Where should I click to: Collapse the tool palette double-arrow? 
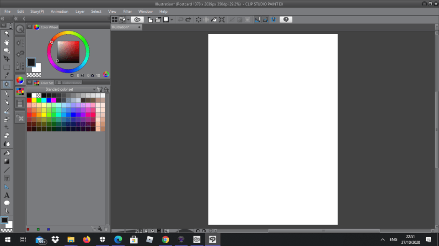pyautogui.click(x=3, y=19)
